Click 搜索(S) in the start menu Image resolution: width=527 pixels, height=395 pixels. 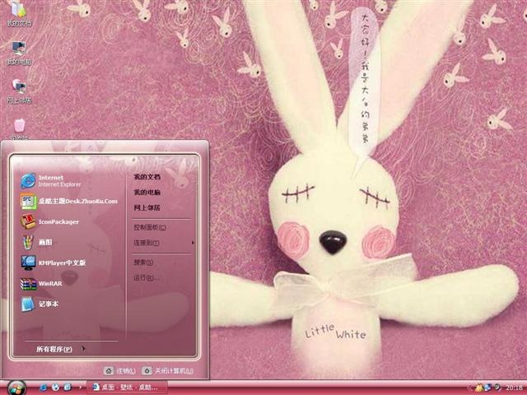143,263
